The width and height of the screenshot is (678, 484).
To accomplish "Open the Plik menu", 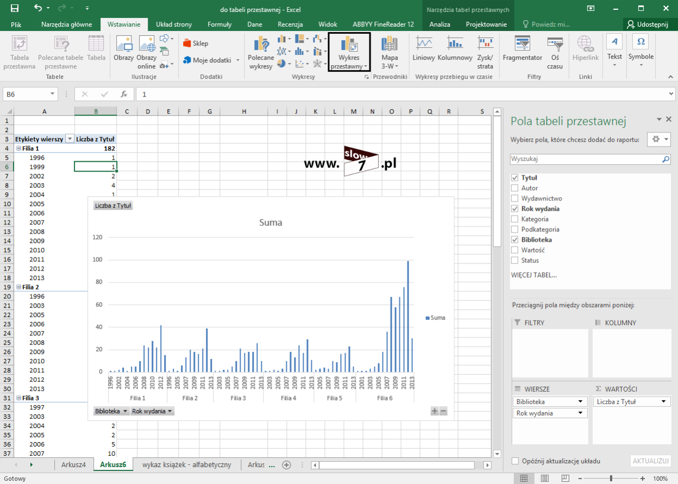I will coord(16,24).
